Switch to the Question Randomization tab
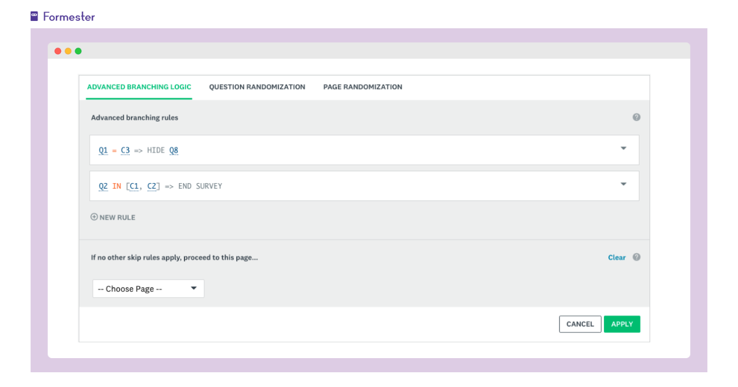 coord(257,87)
